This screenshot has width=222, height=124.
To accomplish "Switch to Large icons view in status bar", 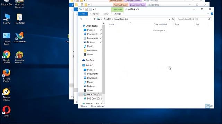I will coord(211,106).
